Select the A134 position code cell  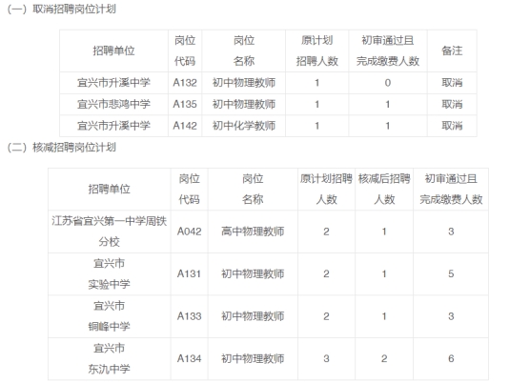(x=190, y=358)
